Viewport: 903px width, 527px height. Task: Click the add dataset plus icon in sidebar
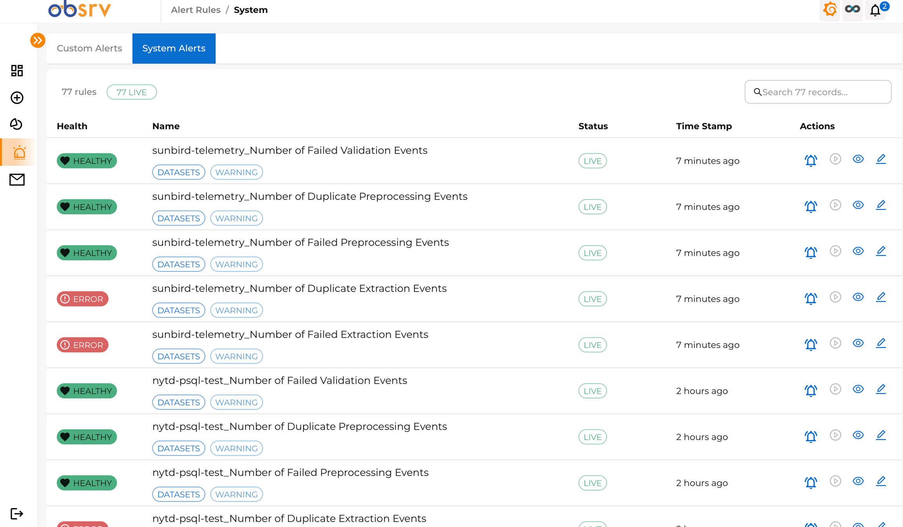[x=17, y=98]
